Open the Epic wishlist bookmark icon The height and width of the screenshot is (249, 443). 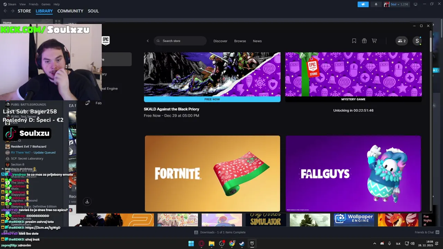tap(354, 41)
